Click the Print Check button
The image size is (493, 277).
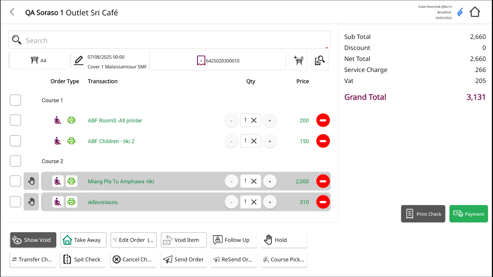[423, 214]
